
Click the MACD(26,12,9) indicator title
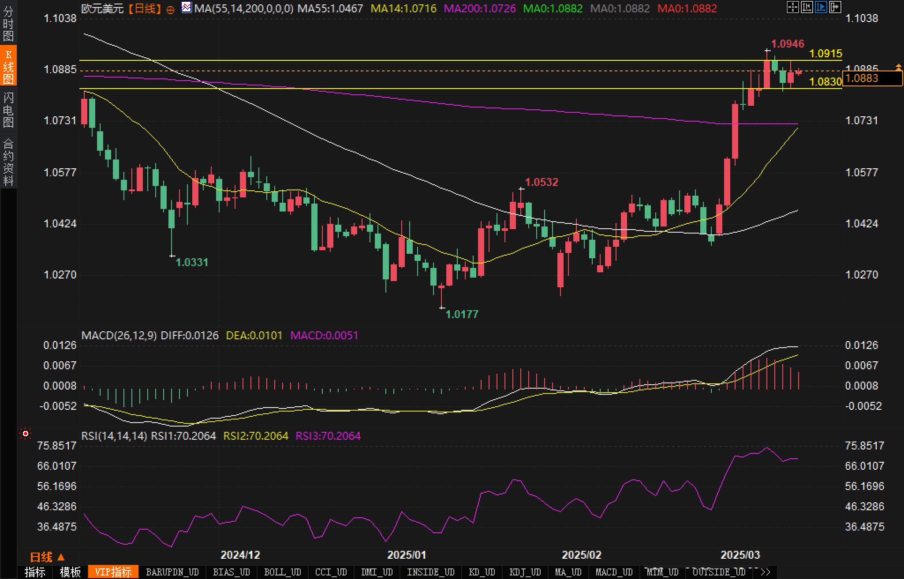pyautogui.click(x=119, y=335)
